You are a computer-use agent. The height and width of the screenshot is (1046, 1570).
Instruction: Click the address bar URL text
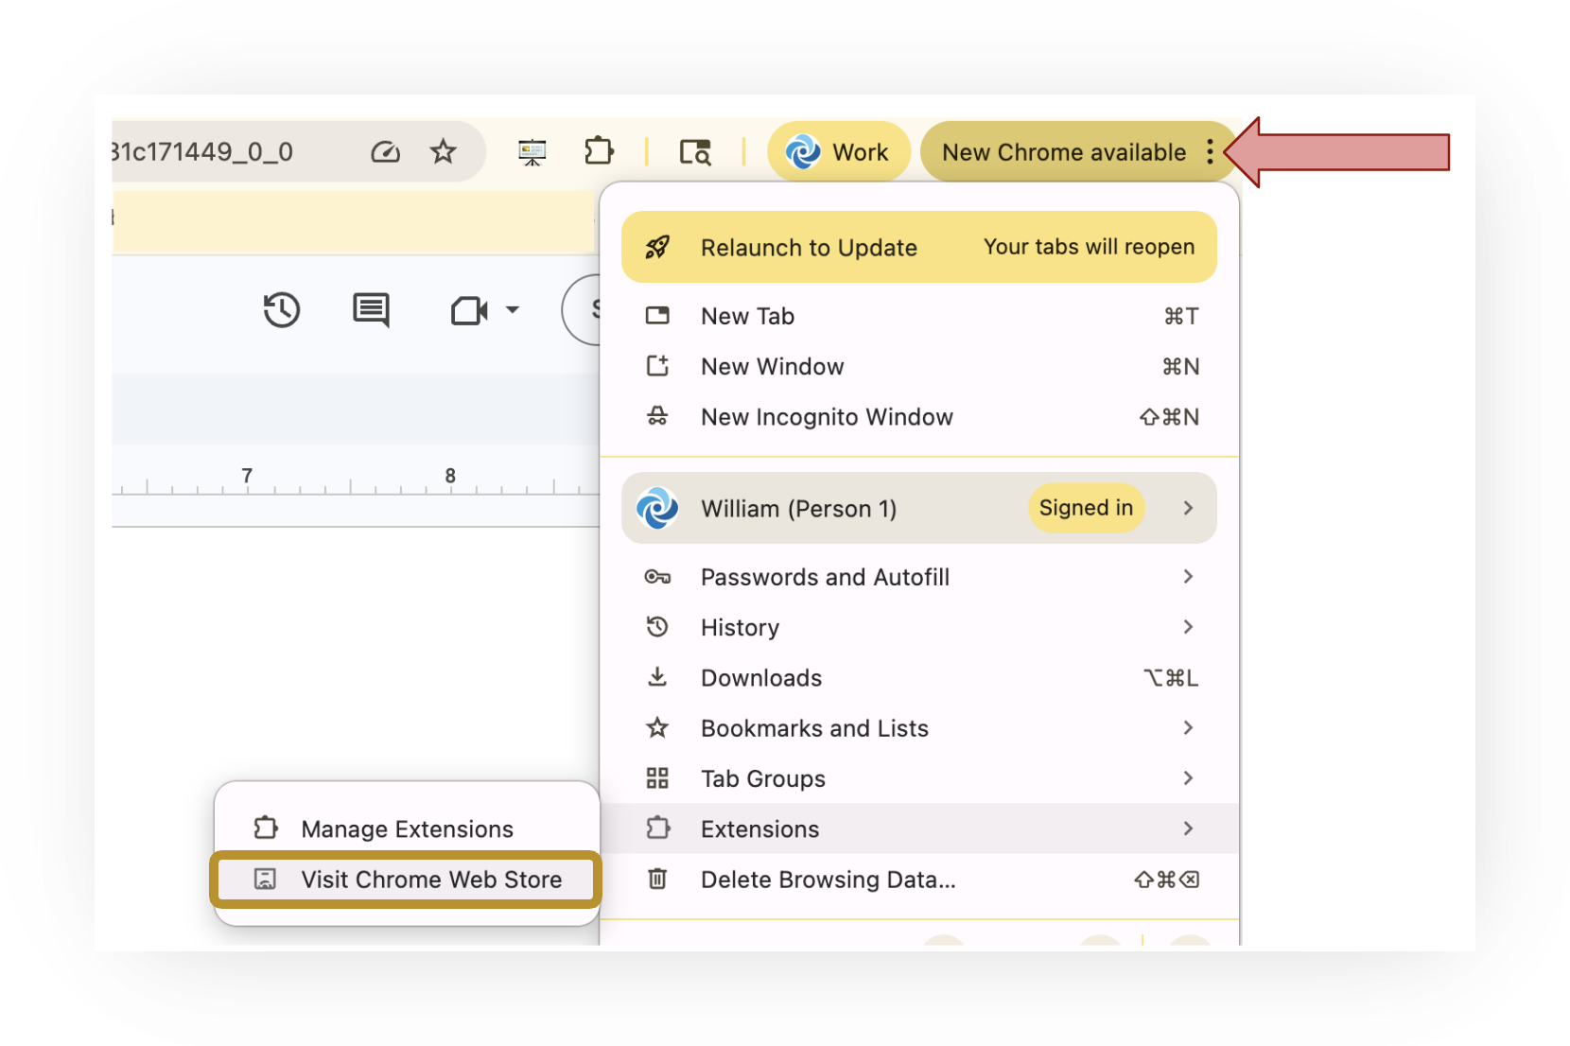201,151
